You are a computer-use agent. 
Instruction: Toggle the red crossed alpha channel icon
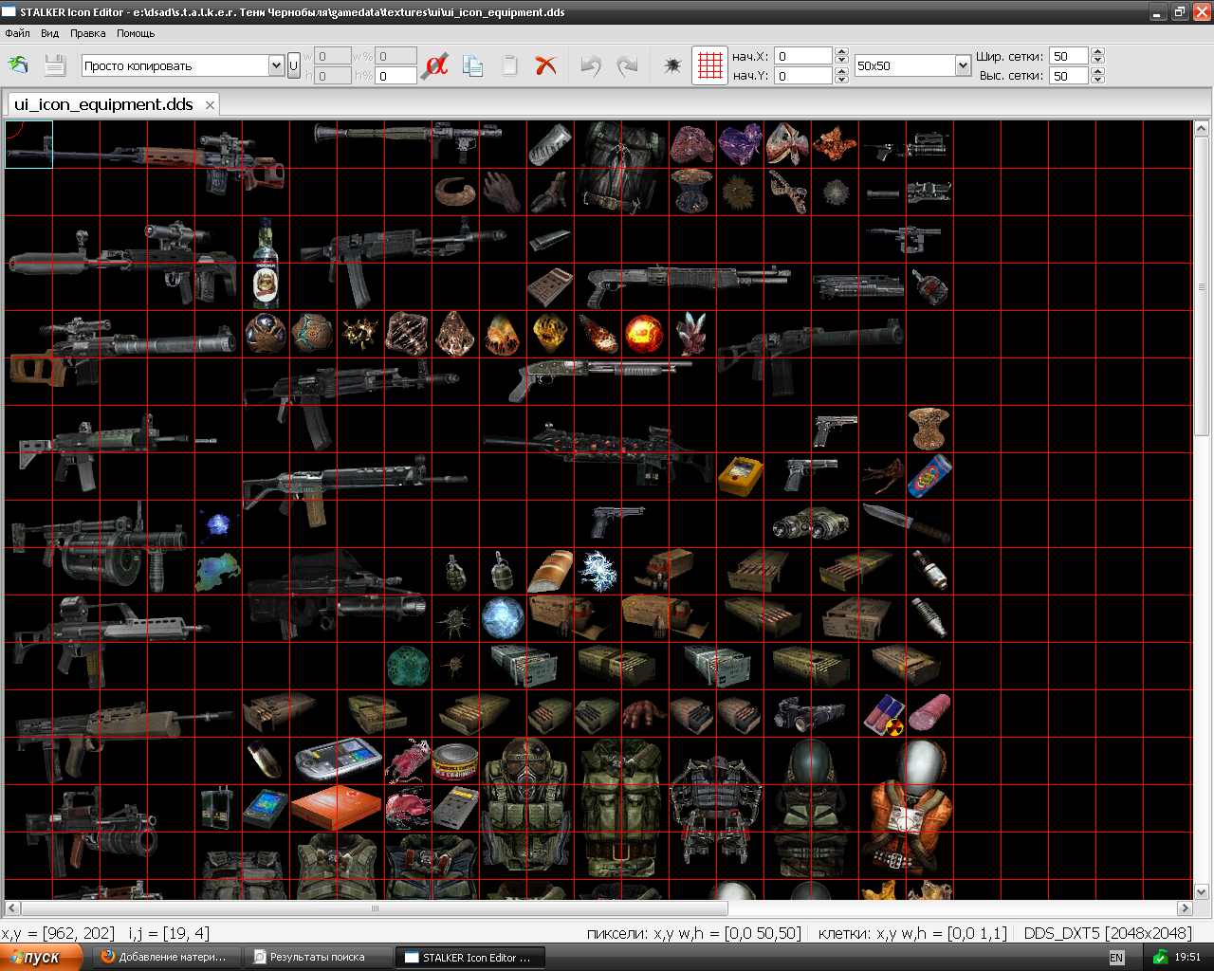tap(436, 65)
